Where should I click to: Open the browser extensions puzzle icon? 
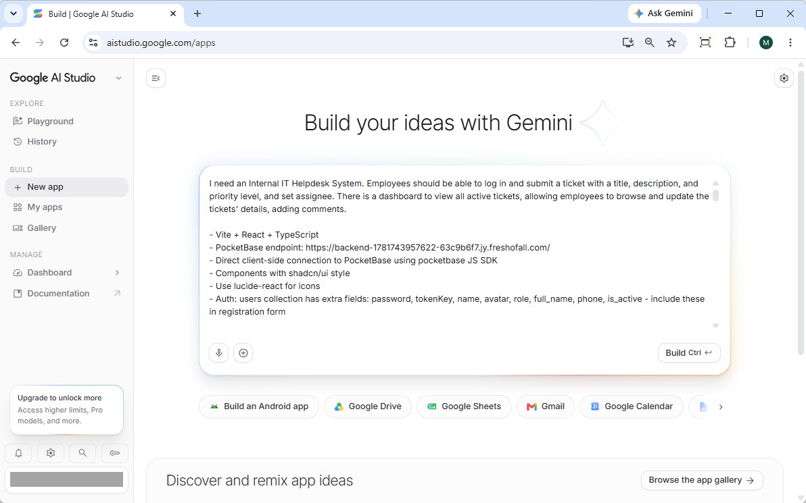click(x=730, y=43)
